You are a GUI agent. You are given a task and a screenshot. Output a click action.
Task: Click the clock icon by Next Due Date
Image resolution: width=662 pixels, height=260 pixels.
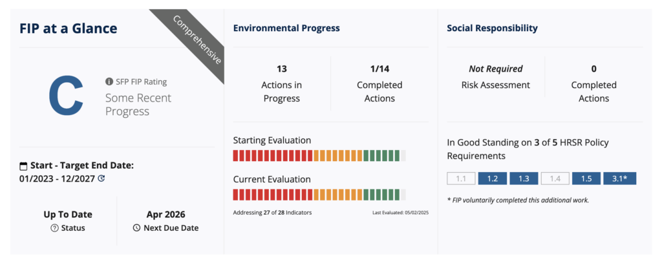coord(136,228)
